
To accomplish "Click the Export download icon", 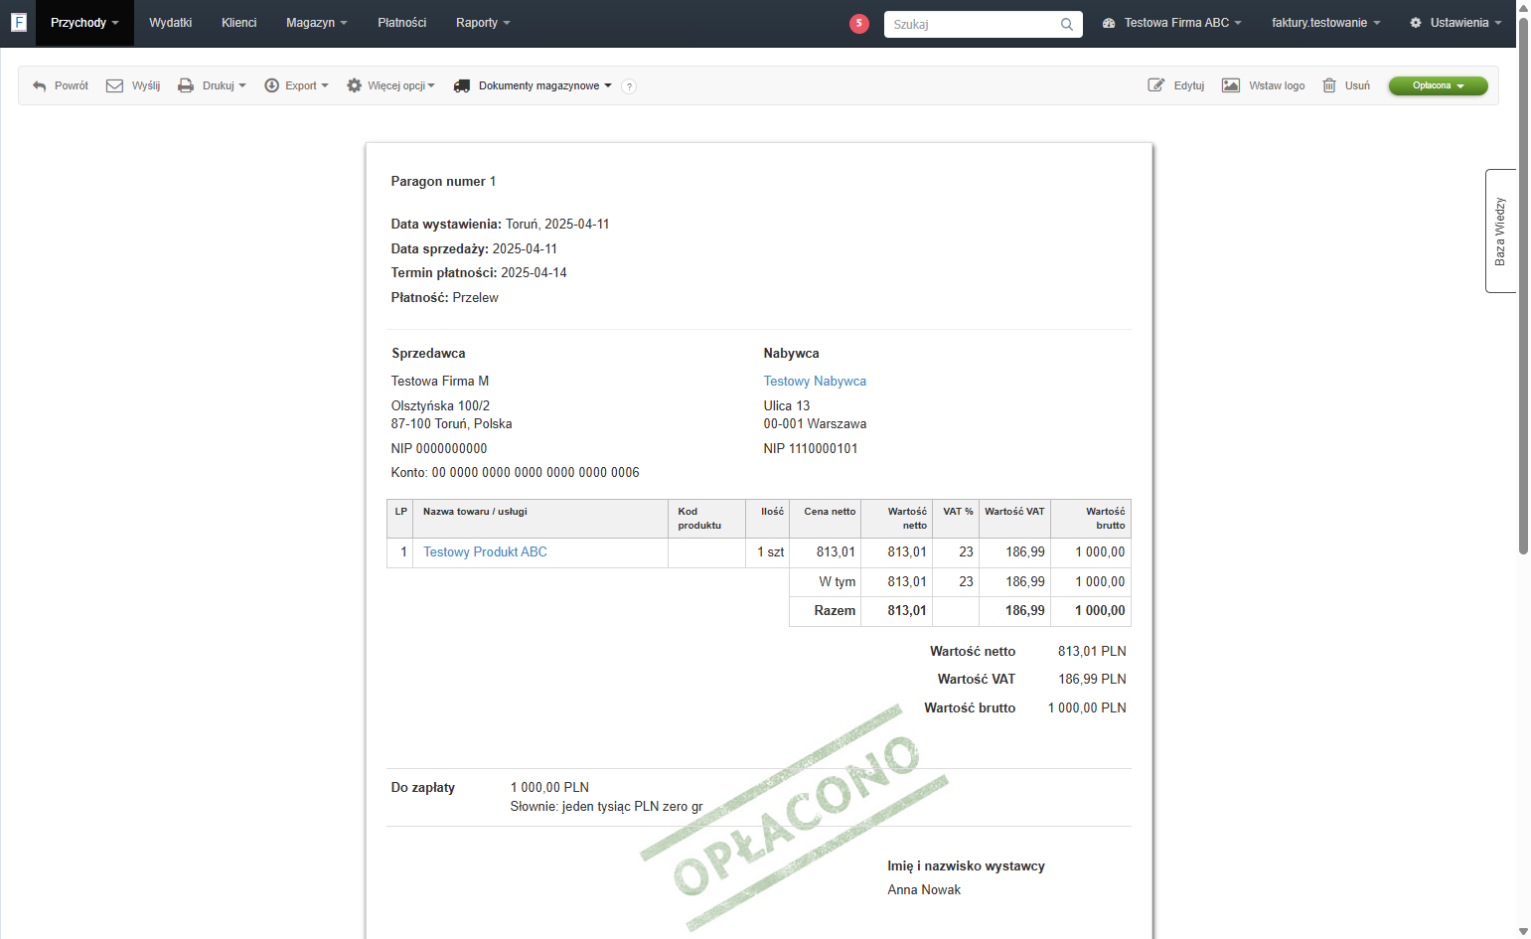I will pos(271,85).
